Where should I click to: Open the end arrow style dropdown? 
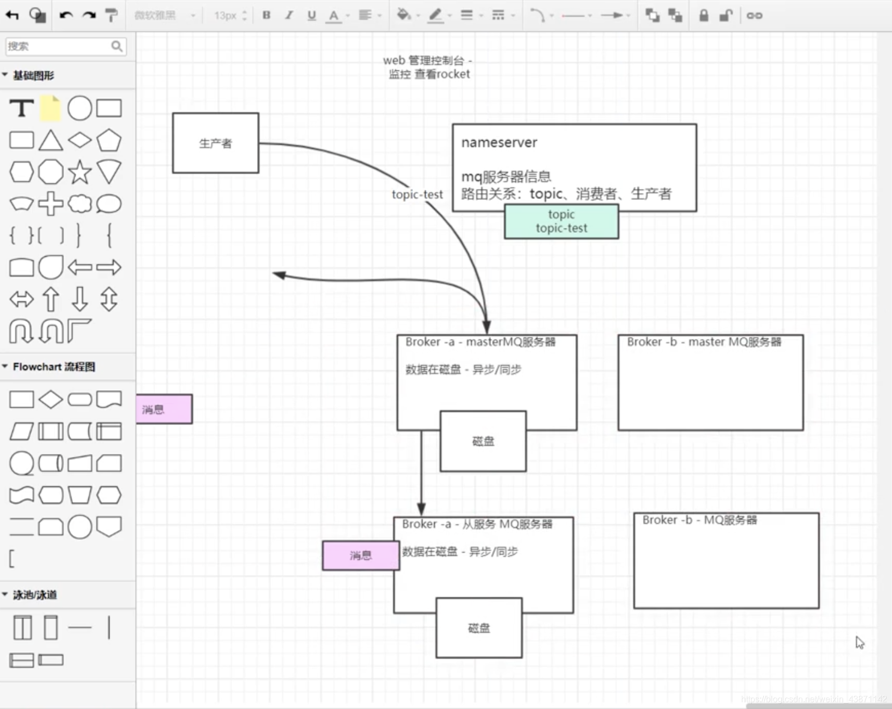tap(615, 15)
